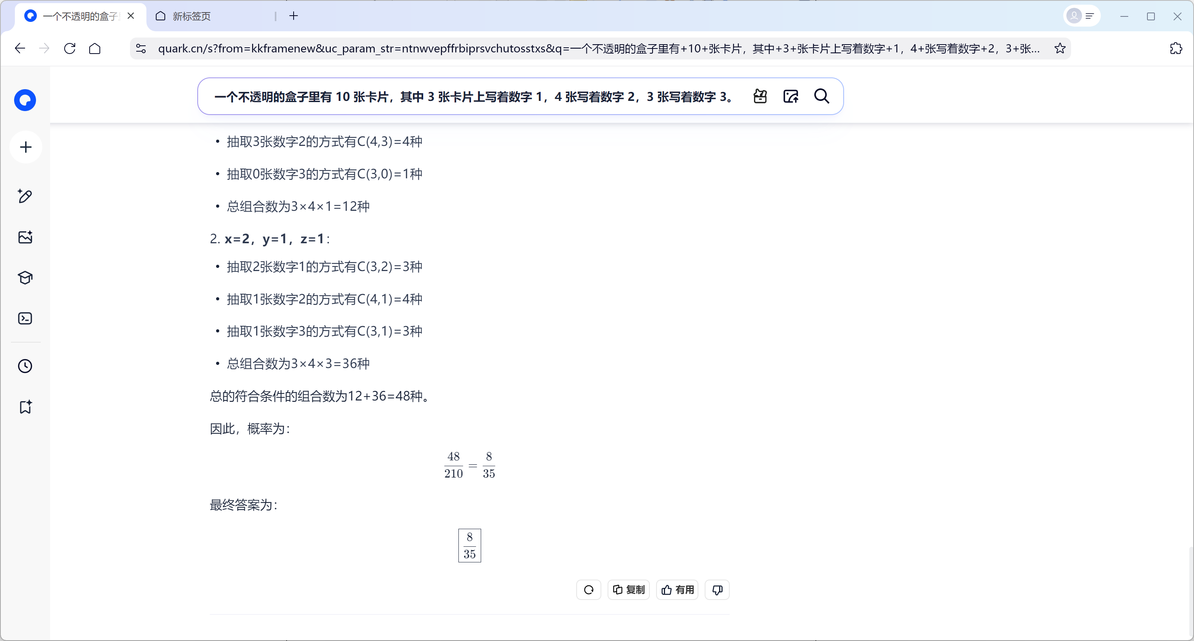Regenerate the answer with the refresh icon
Viewport: 1194px width, 641px height.
(x=589, y=590)
